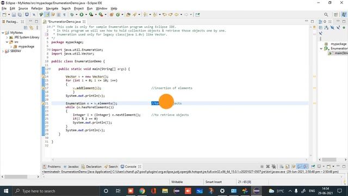Click the Open Perspective icon
The width and height of the screenshot is (348, 196).
[336, 15]
